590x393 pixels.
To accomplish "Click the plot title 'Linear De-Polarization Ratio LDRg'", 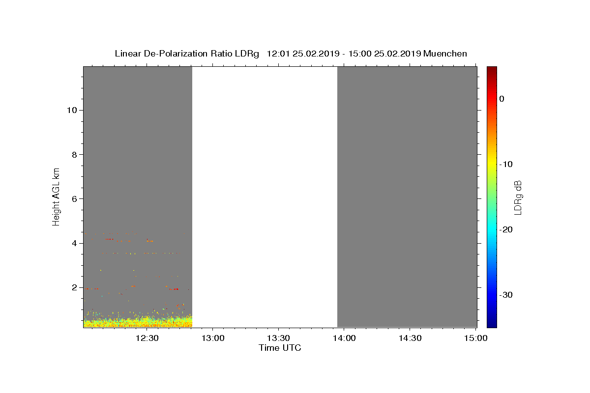I will [186, 54].
